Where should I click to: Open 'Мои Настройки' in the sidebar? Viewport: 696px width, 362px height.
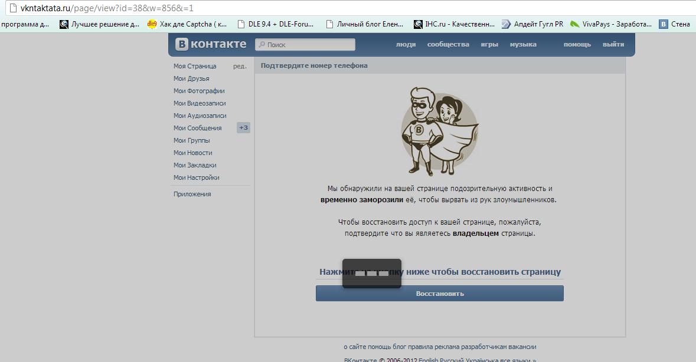[196, 177]
